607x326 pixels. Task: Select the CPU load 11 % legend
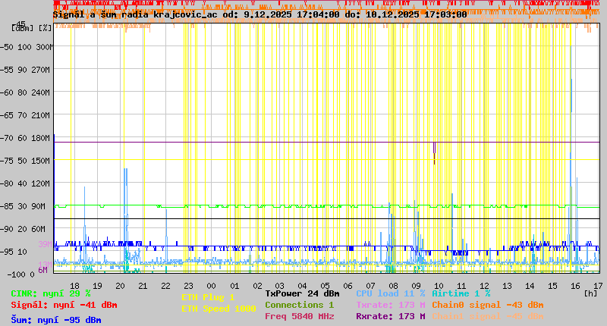[x=391, y=293]
